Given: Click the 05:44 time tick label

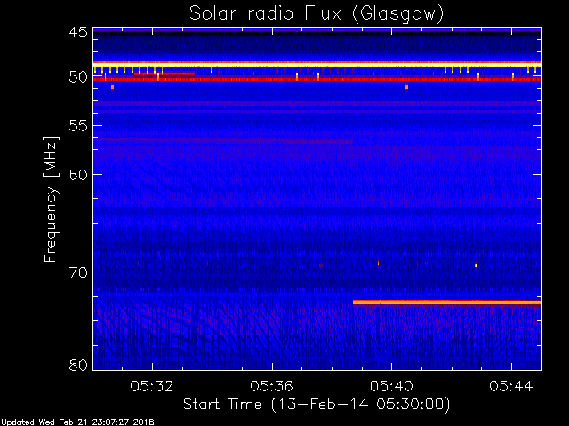Looking at the screenshot, I should pos(511,386).
